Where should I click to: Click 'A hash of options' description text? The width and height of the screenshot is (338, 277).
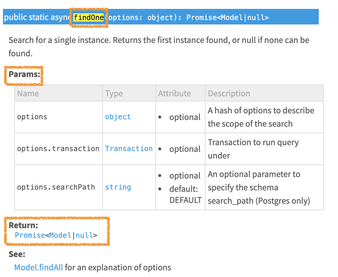261,117
